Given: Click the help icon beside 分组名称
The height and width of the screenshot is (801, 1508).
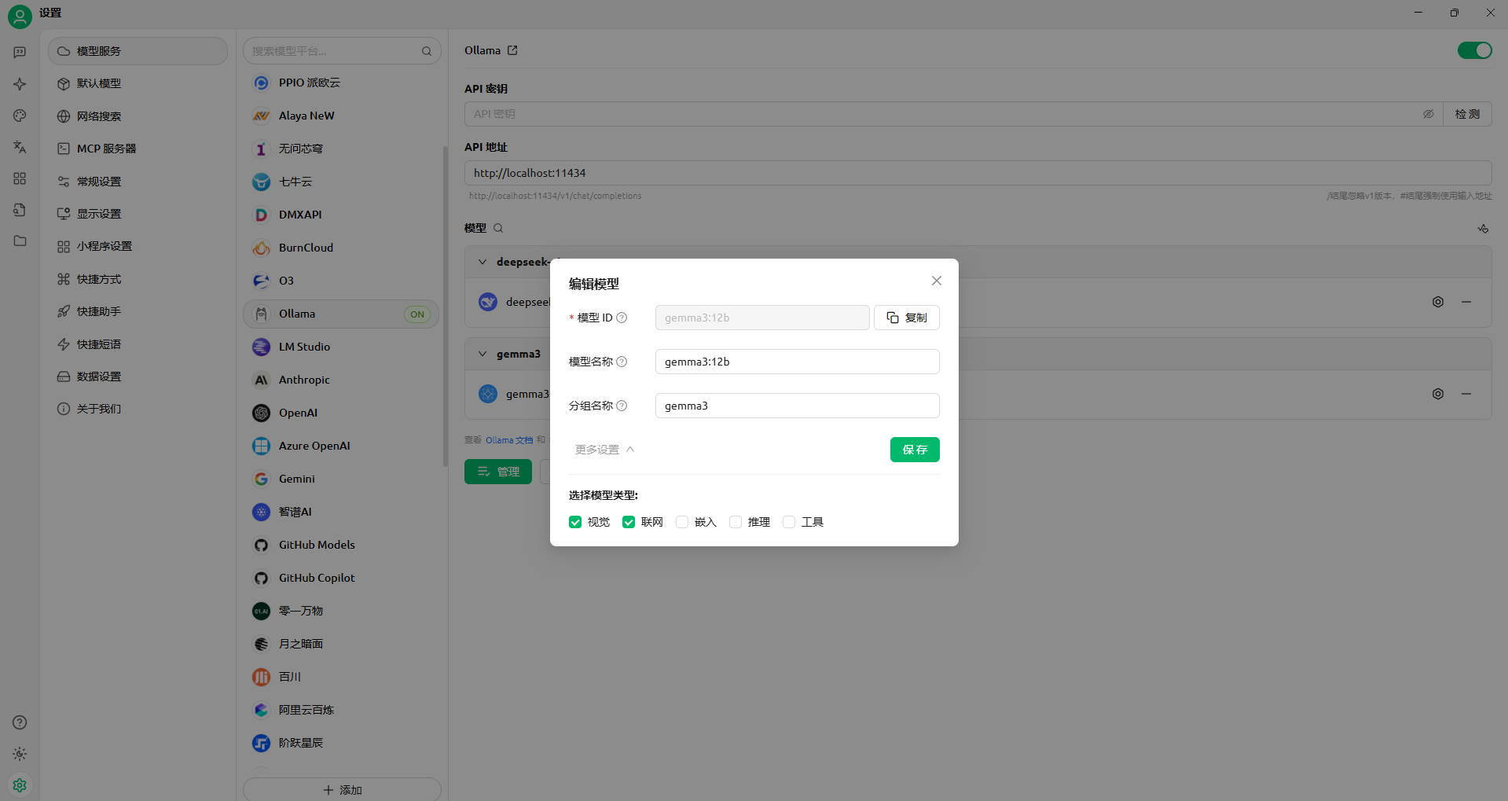Looking at the screenshot, I should (622, 406).
